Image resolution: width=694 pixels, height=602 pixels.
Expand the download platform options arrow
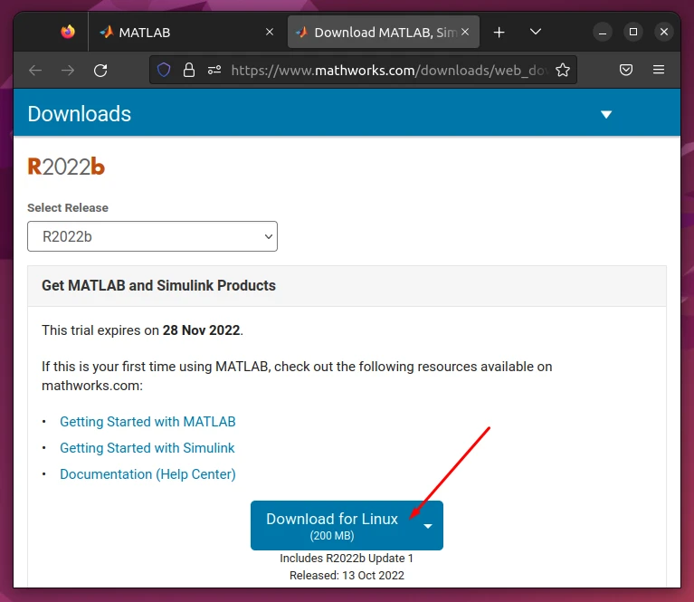428,526
